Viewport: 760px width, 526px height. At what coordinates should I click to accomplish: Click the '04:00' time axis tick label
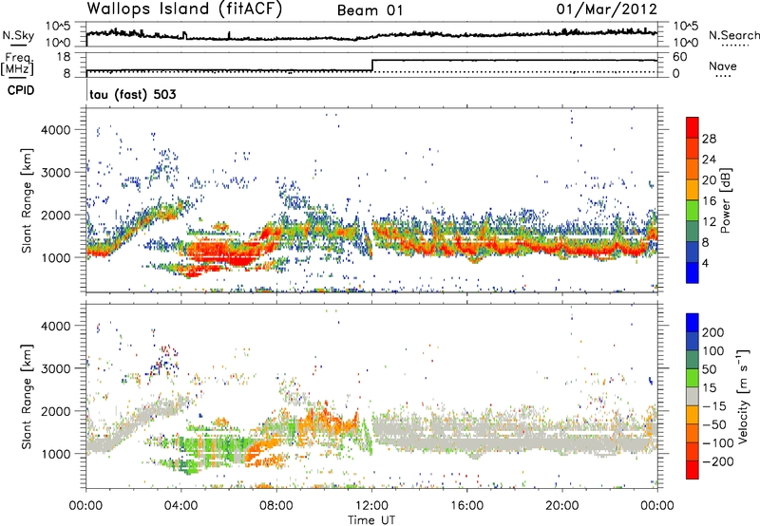(180, 506)
